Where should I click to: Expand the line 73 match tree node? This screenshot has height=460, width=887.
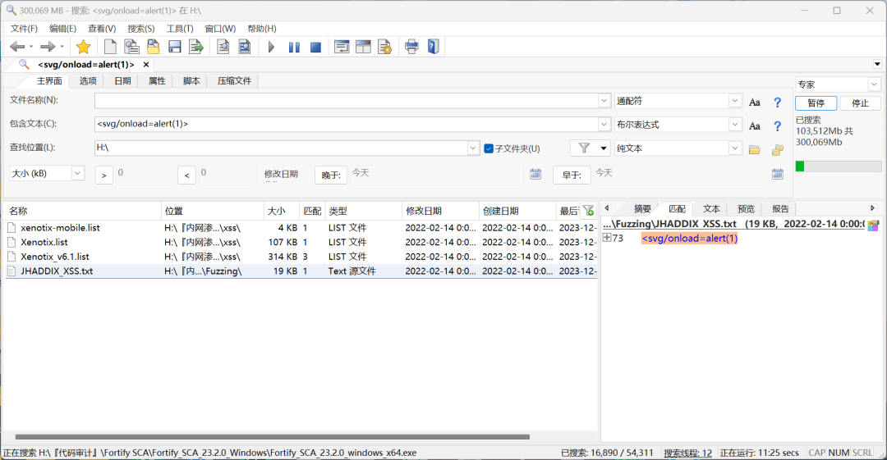[607, 238]
